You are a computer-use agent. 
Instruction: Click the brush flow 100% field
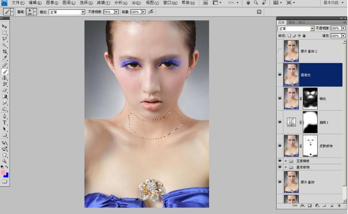pos(136,12)
